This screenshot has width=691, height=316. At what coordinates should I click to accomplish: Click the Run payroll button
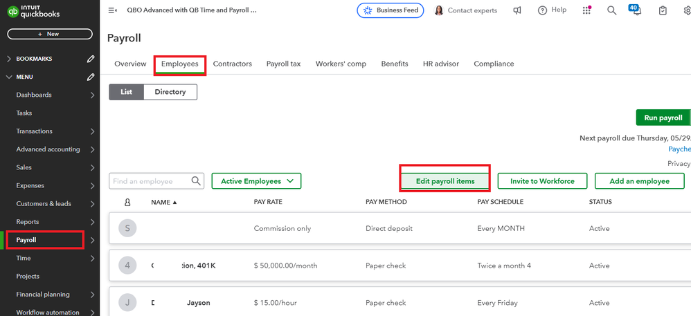663,118
